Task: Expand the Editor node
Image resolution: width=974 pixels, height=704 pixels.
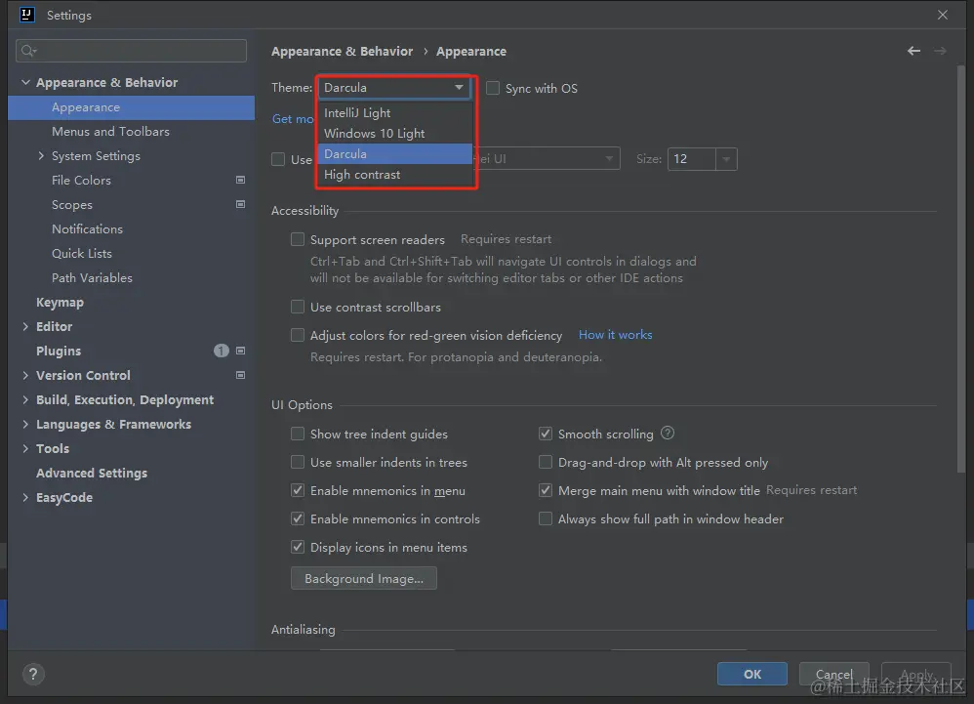Action: [x=25, y=326]
